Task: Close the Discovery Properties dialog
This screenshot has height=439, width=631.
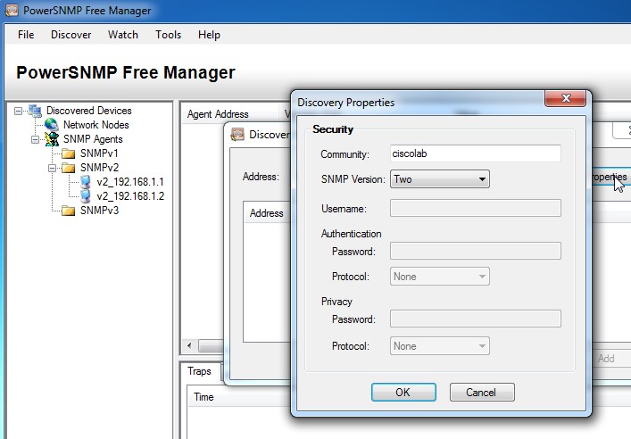Action: coord(566,98)
